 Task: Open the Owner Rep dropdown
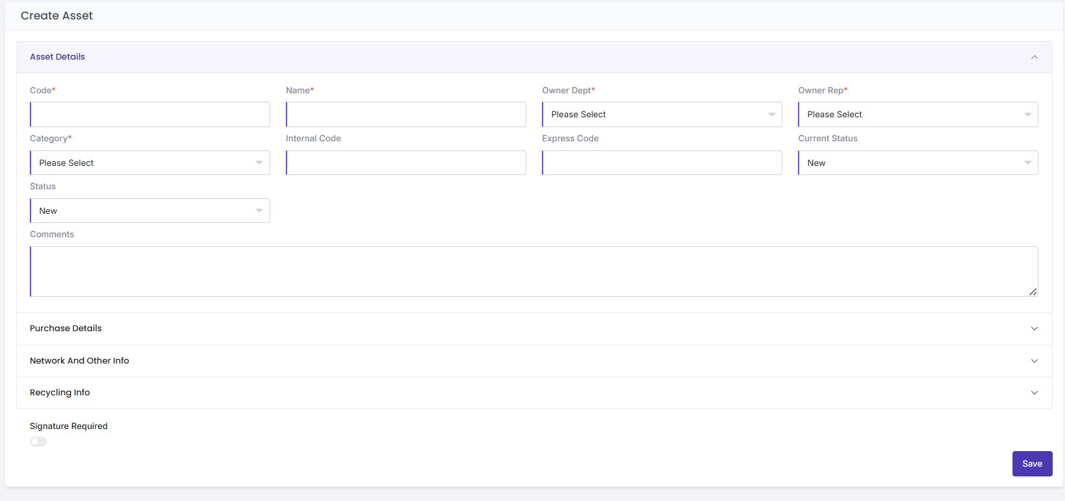[x=918, y=115]
